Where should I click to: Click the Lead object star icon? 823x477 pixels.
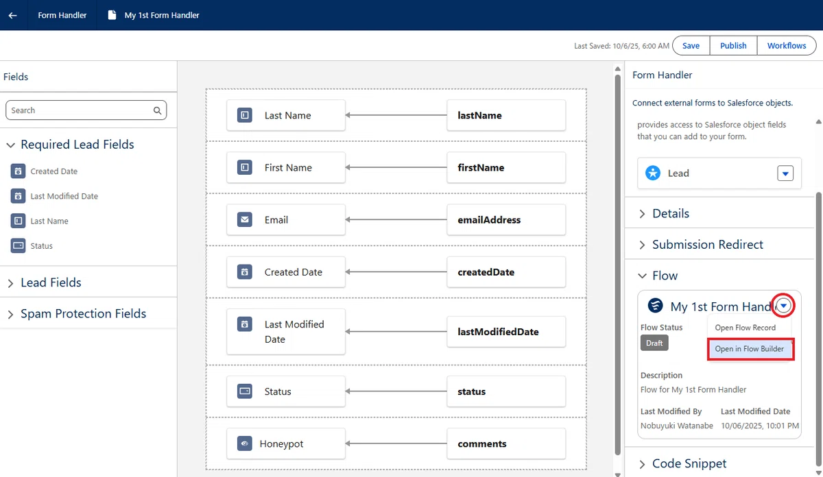[x=654, y=173]
